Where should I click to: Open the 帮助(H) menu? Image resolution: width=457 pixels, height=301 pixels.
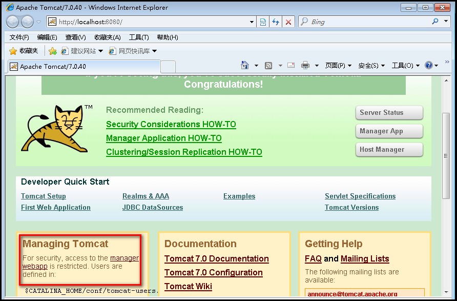pos(168,37)
